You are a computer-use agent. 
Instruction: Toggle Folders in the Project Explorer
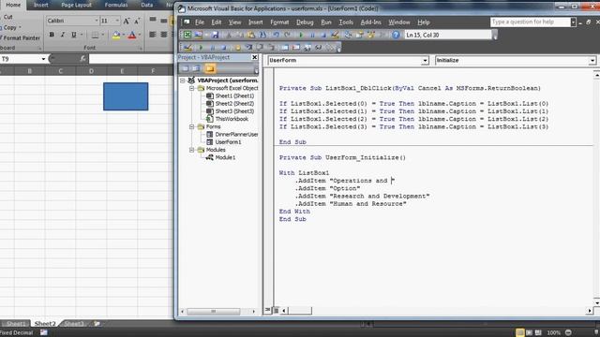(210, 68)
